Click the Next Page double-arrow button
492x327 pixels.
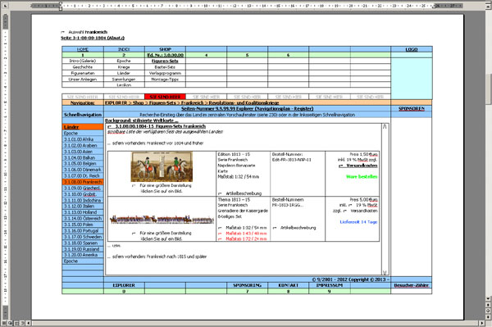point(488,316)
